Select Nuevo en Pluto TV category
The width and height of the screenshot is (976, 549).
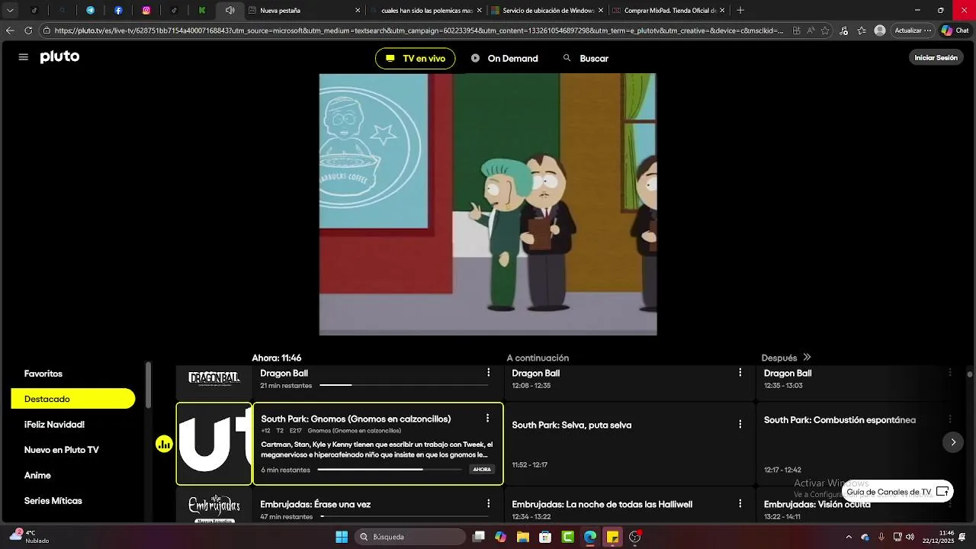tap(61, 450)
